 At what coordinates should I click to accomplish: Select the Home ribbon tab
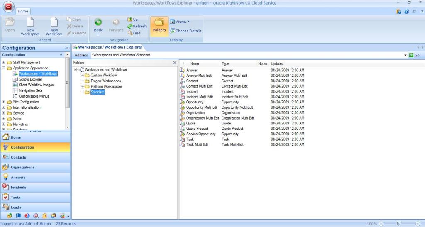pos(23,11)
